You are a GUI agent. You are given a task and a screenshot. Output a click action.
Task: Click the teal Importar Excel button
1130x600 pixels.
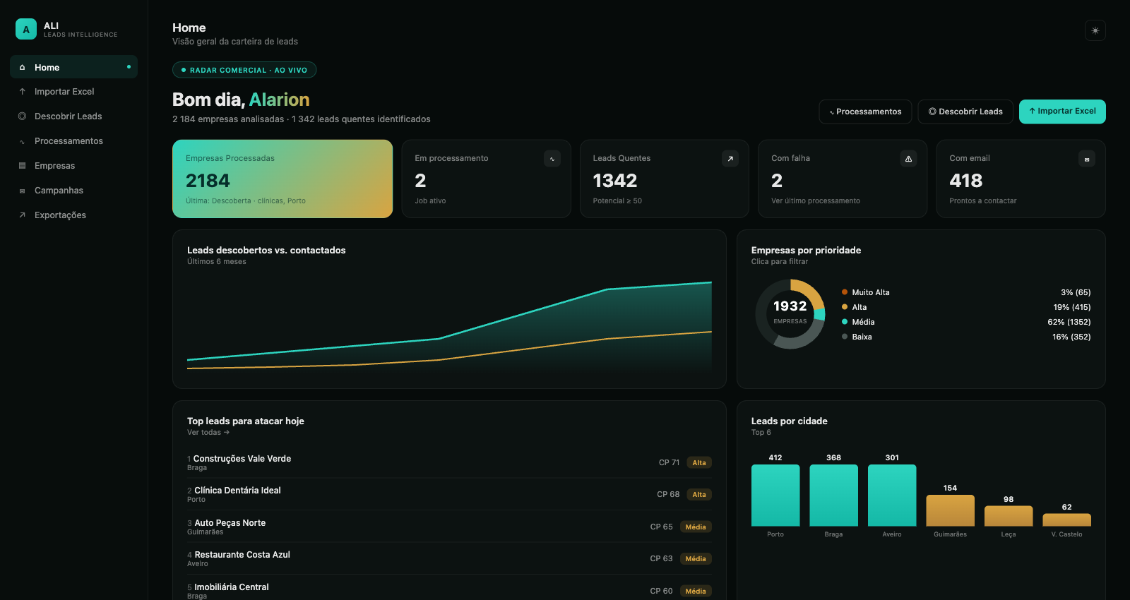(x=1062, y=112)
